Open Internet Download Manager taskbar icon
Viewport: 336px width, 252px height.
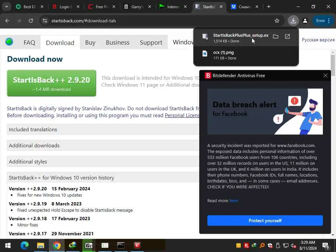point(73,245)
